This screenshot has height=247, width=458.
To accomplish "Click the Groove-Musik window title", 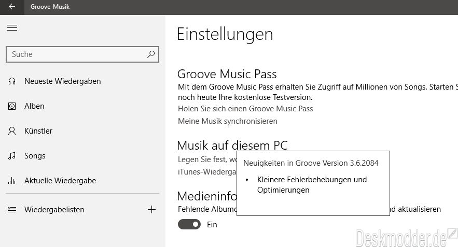I will 50,7.
